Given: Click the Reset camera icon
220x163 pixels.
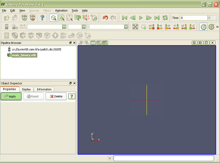Looking at the screenshot, I should (x=135, y=27).
